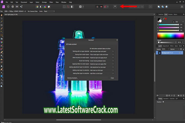The height and width of the screenshot is (123, 185).
Task: Switch to the Channels tab
Action: tap(172, 99)
